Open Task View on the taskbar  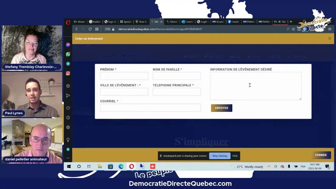89,166
